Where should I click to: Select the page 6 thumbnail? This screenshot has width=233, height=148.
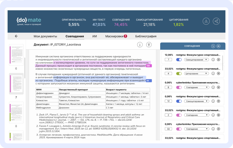click(16, 55)
